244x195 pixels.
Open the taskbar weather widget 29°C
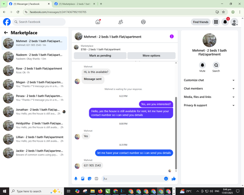(x=185, y=191)
